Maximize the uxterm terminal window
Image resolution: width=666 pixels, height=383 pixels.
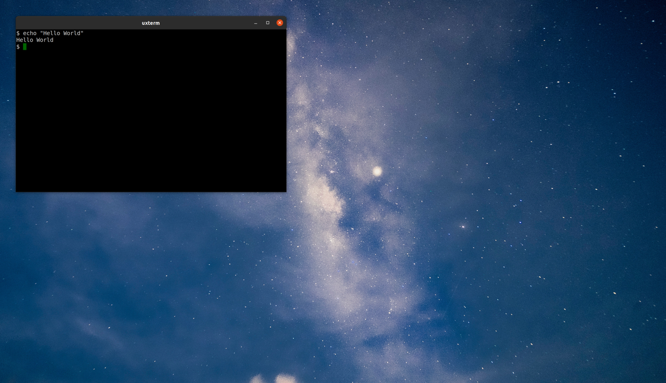point(268,23)
